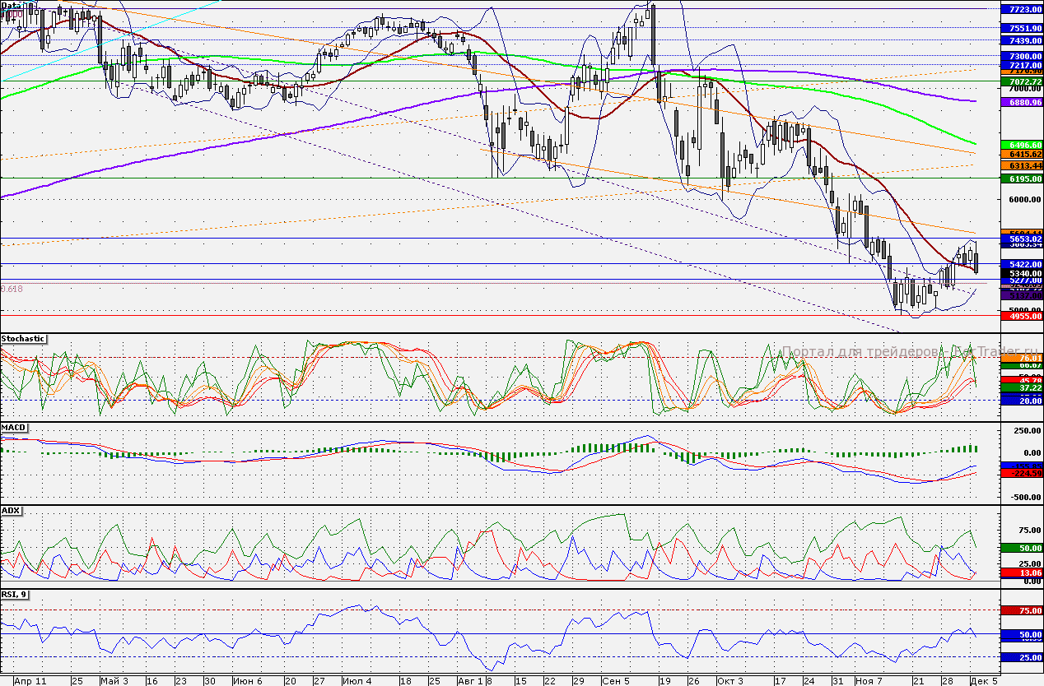Click the green 6195.00 horizontal level label

pyautogui.click(x=1020, y=178)
